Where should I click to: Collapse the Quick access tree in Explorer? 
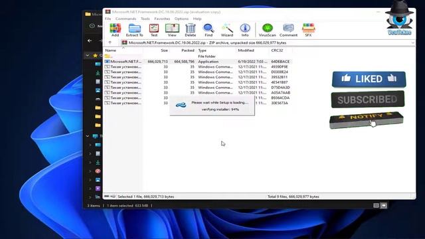pyautogui.click(x=88, y=55)
